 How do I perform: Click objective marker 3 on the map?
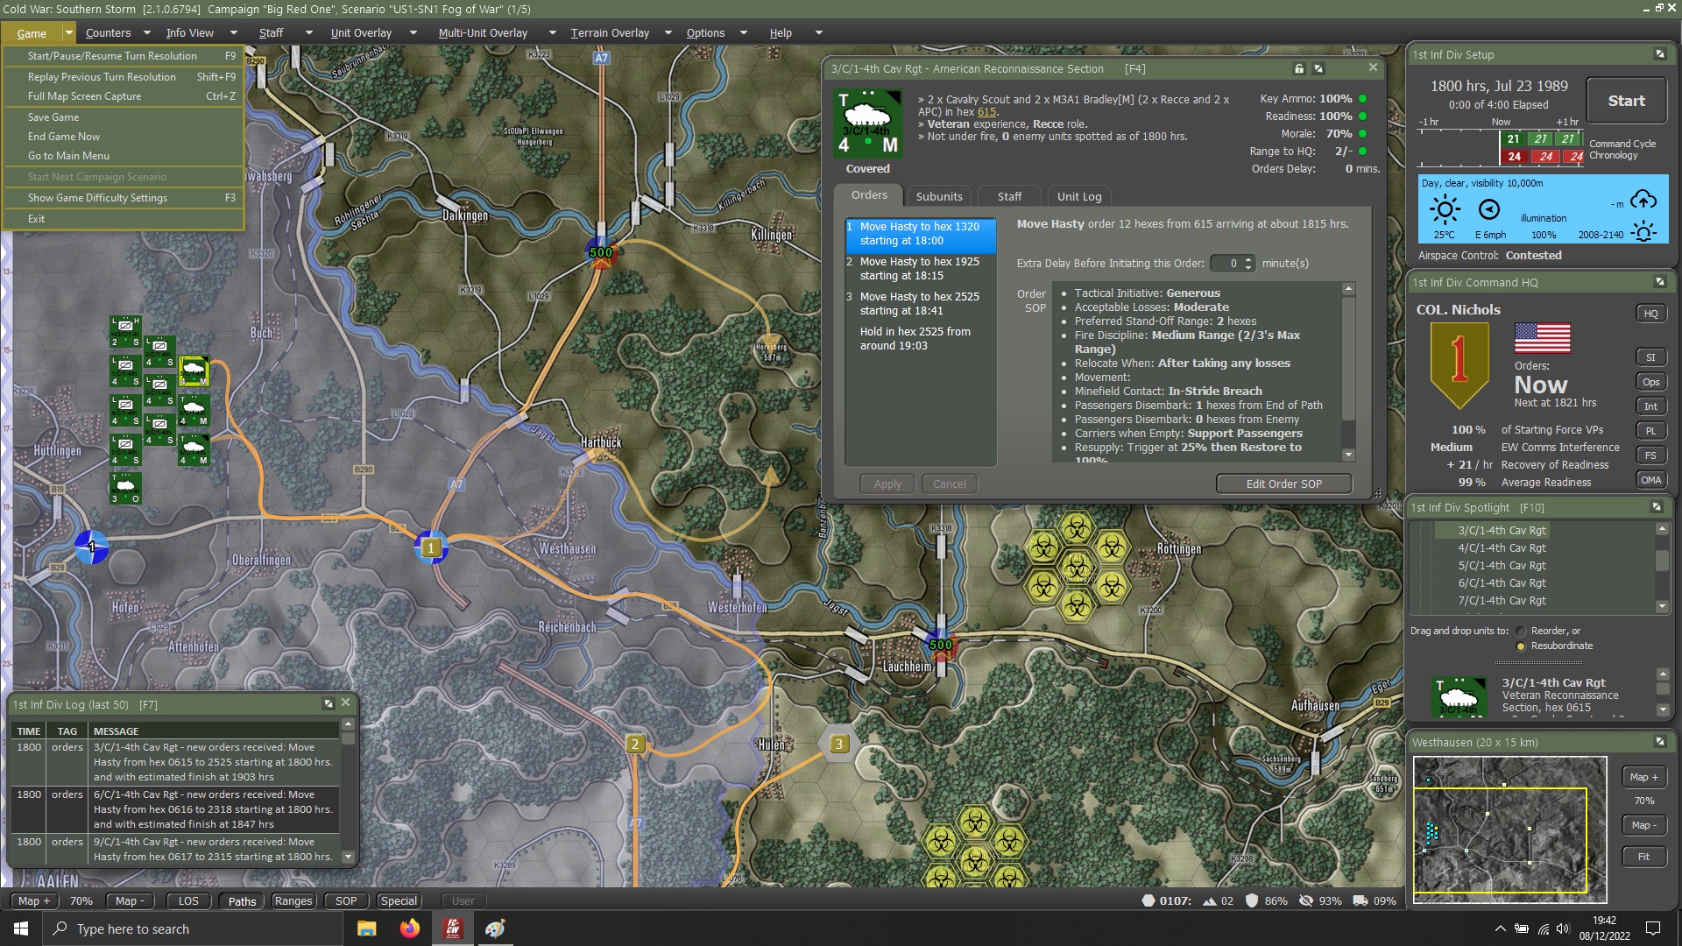pos(838,745)
